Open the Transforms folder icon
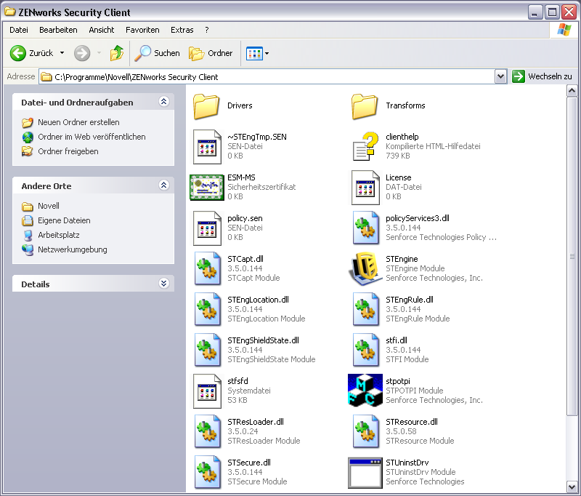Image resolution: width=581 pixels, height=496 pixels. [x=365, y=106]
